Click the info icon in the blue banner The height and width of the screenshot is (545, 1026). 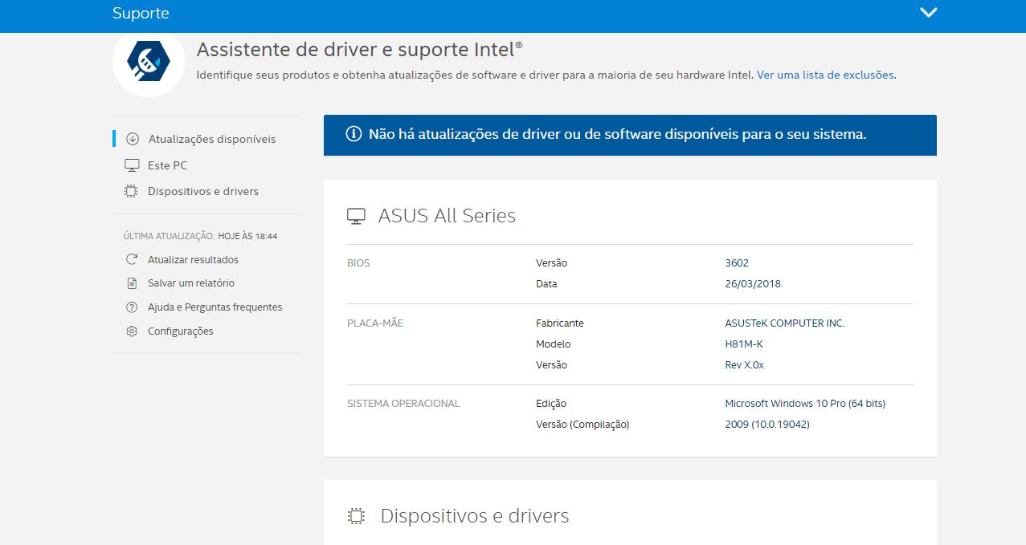(354, 134)
